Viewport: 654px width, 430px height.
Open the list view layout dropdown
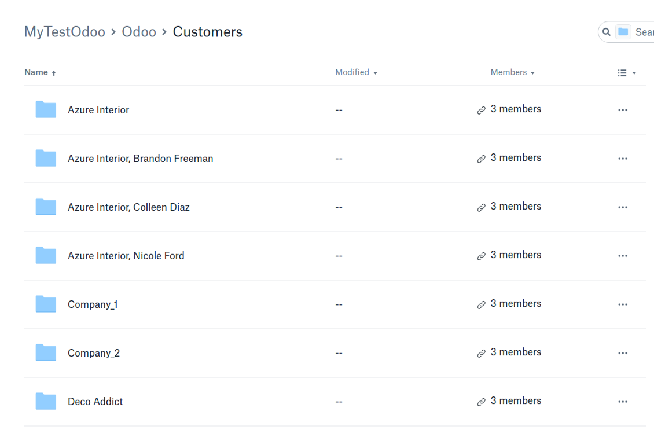(626, 73)
